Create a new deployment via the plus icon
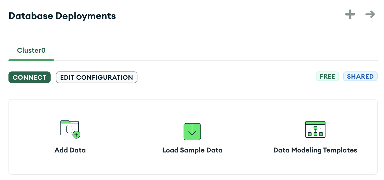Image resolution: width=384 pixels, height=180 pixels. click(x=350, y=15)
